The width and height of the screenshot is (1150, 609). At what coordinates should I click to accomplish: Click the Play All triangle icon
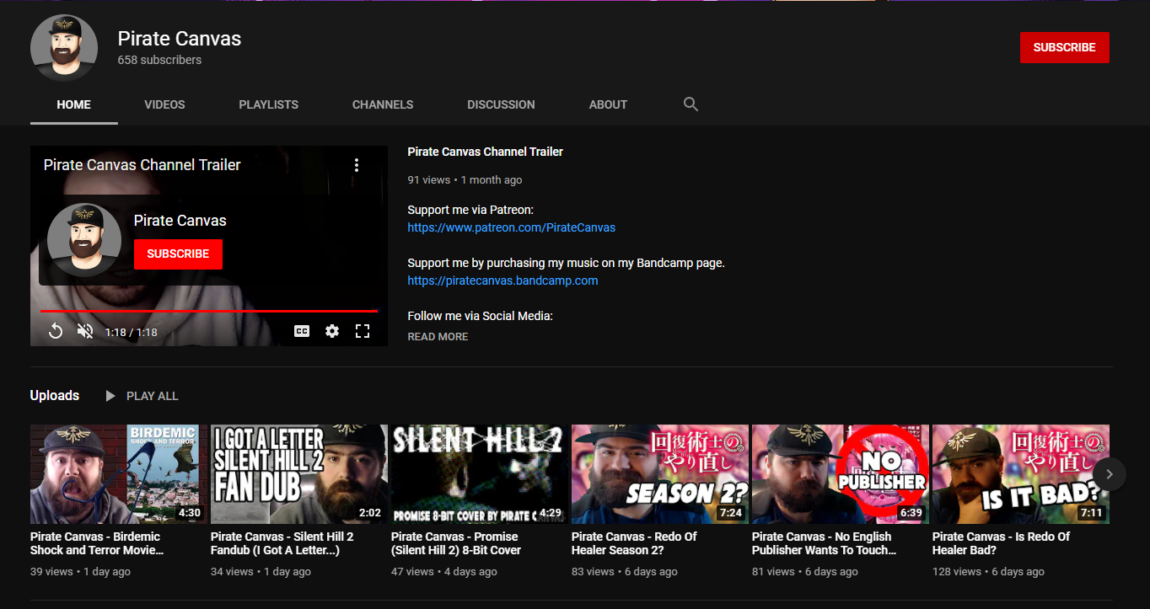point(110,396)
